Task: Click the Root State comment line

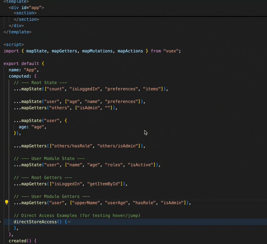Action: (40, 83)
